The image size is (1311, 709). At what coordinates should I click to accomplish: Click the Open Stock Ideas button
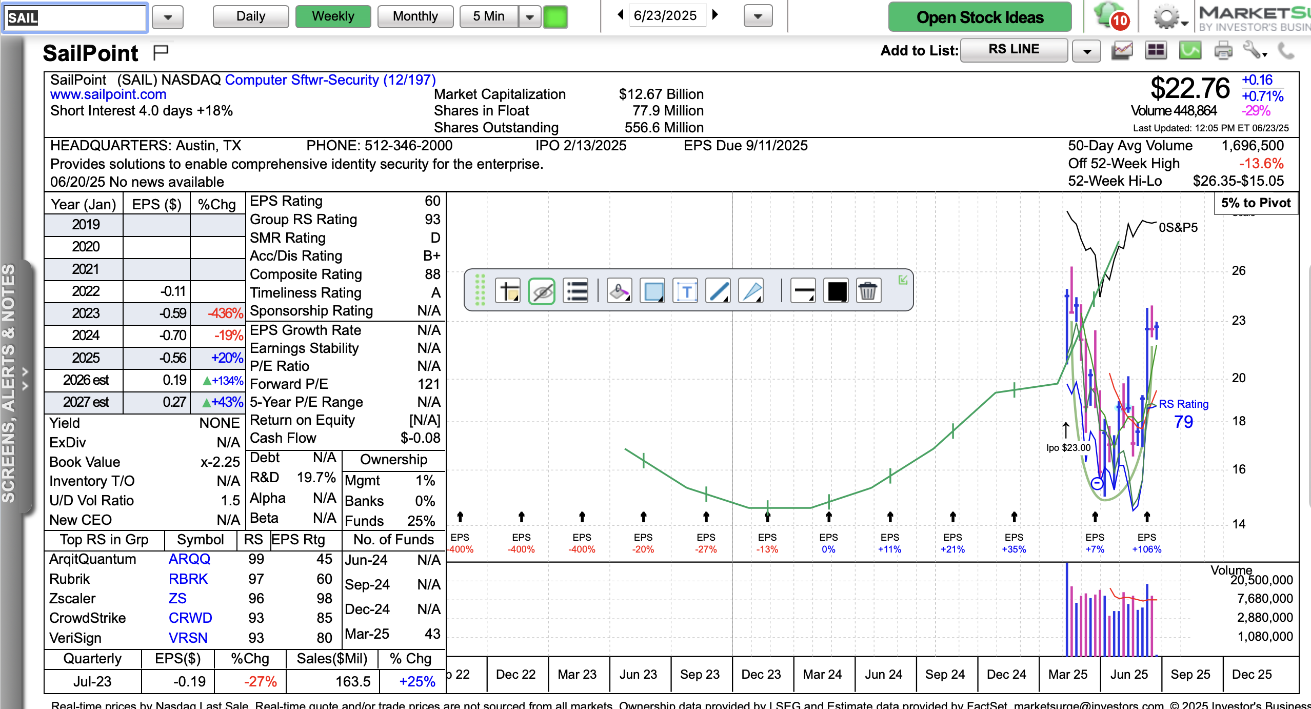click(x=980, y=17)
